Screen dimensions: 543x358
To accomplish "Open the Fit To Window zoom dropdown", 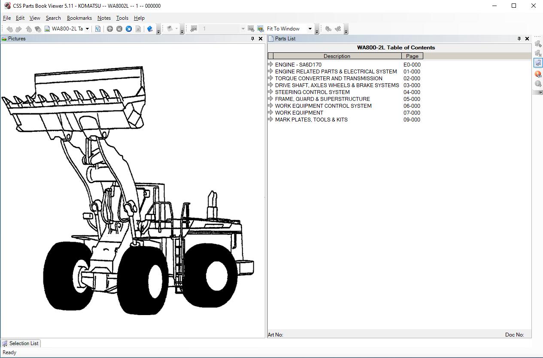I will coord(310,29).
